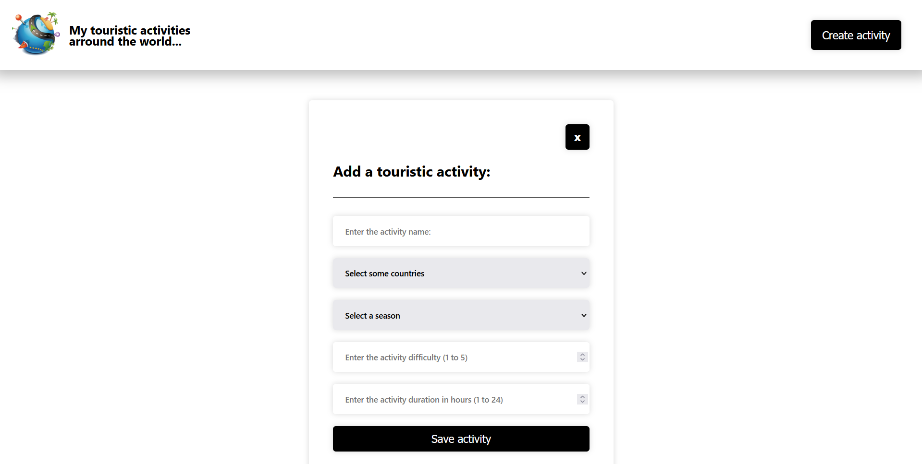
Task: Click the chevron on the season dropdown
Action: (x=584, y=316)
